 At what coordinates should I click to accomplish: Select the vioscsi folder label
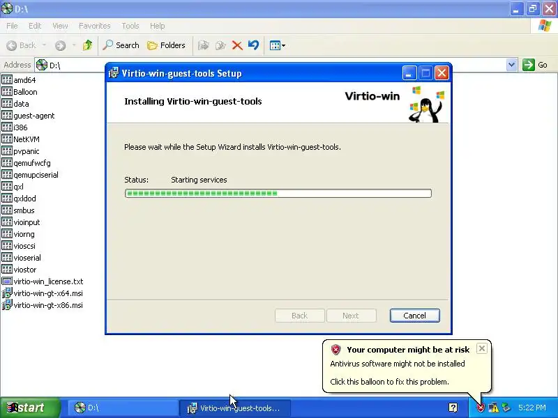24,246
